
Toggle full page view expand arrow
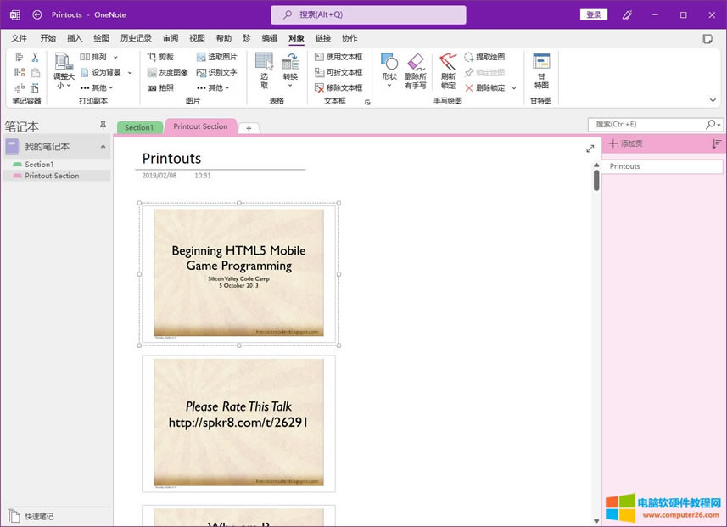point(590,149)
